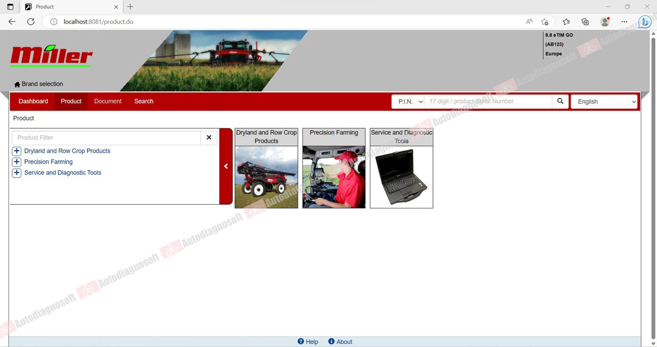Screen dimensions: 657x347
Task: Open the Bing sidebar icon
Action: [644, 22]
